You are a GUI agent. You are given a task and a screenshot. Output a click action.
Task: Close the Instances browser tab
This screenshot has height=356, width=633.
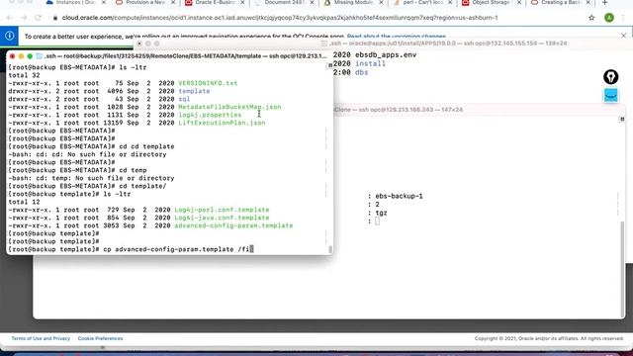coord(104,3)
